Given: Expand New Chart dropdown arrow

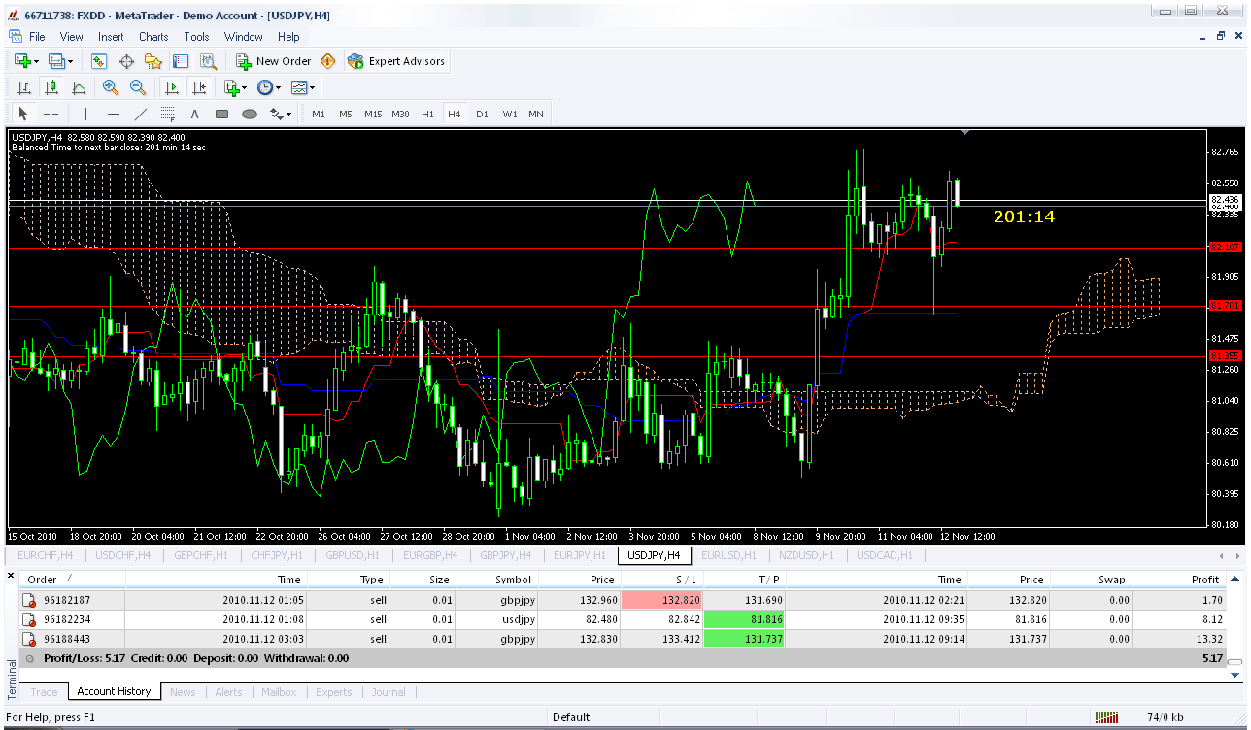Looking at the screenshot, I should (37, 61).
